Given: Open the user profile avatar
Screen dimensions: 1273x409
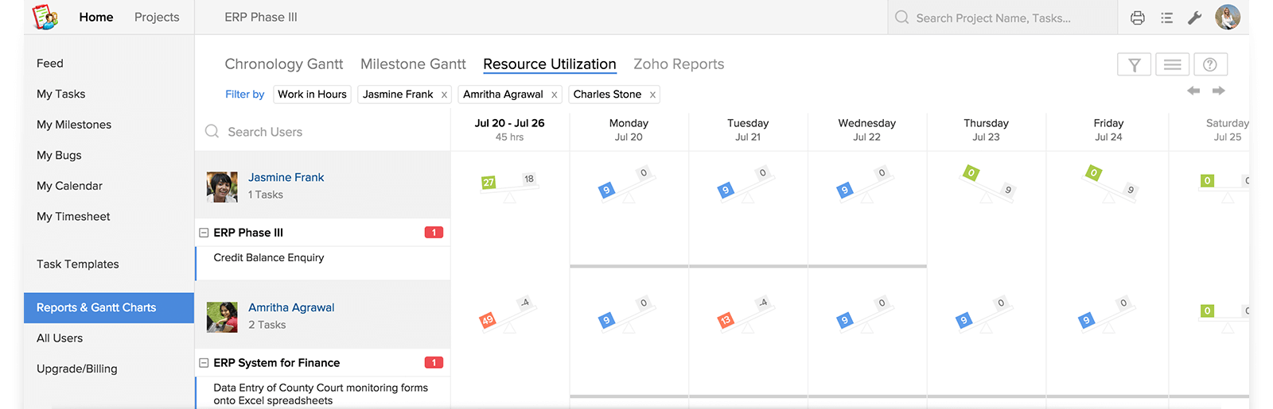Looking at the screenshot, I should tap(1228, 17).
